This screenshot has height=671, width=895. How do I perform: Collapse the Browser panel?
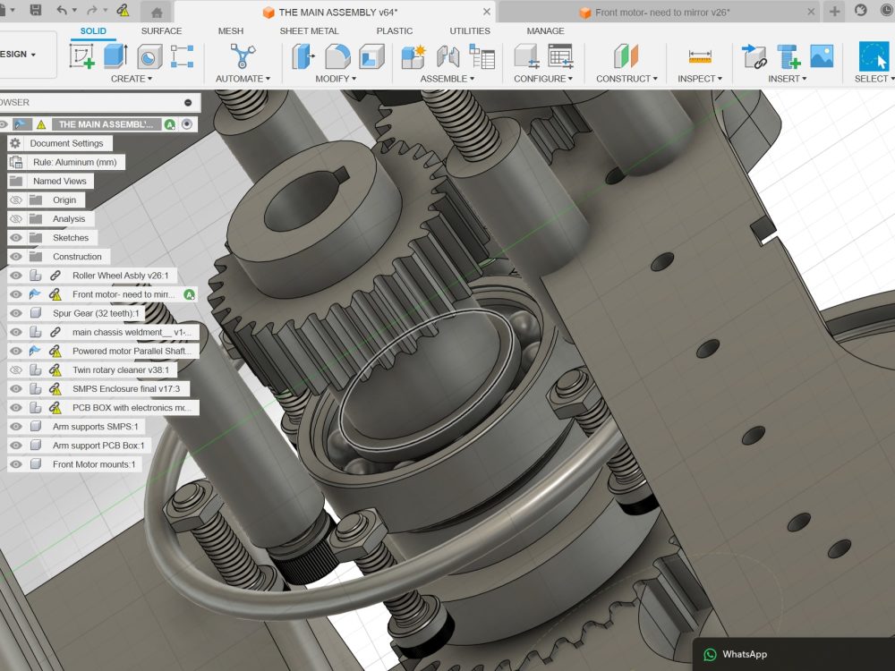point(188,102)
